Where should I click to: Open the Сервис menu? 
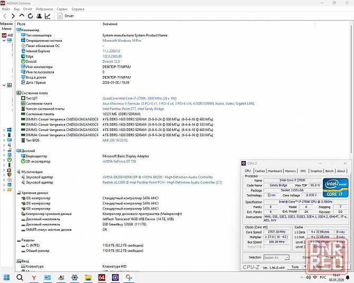click(x=62, y=9)
